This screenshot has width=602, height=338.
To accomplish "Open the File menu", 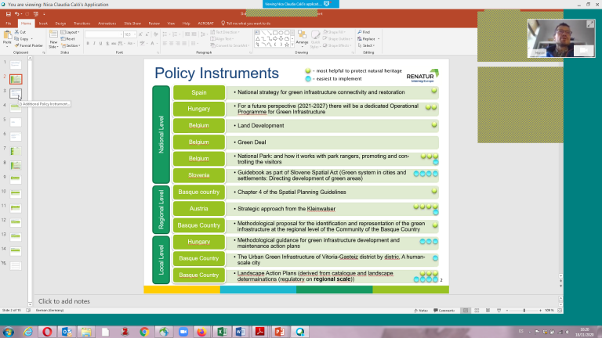I will [8, 23].
